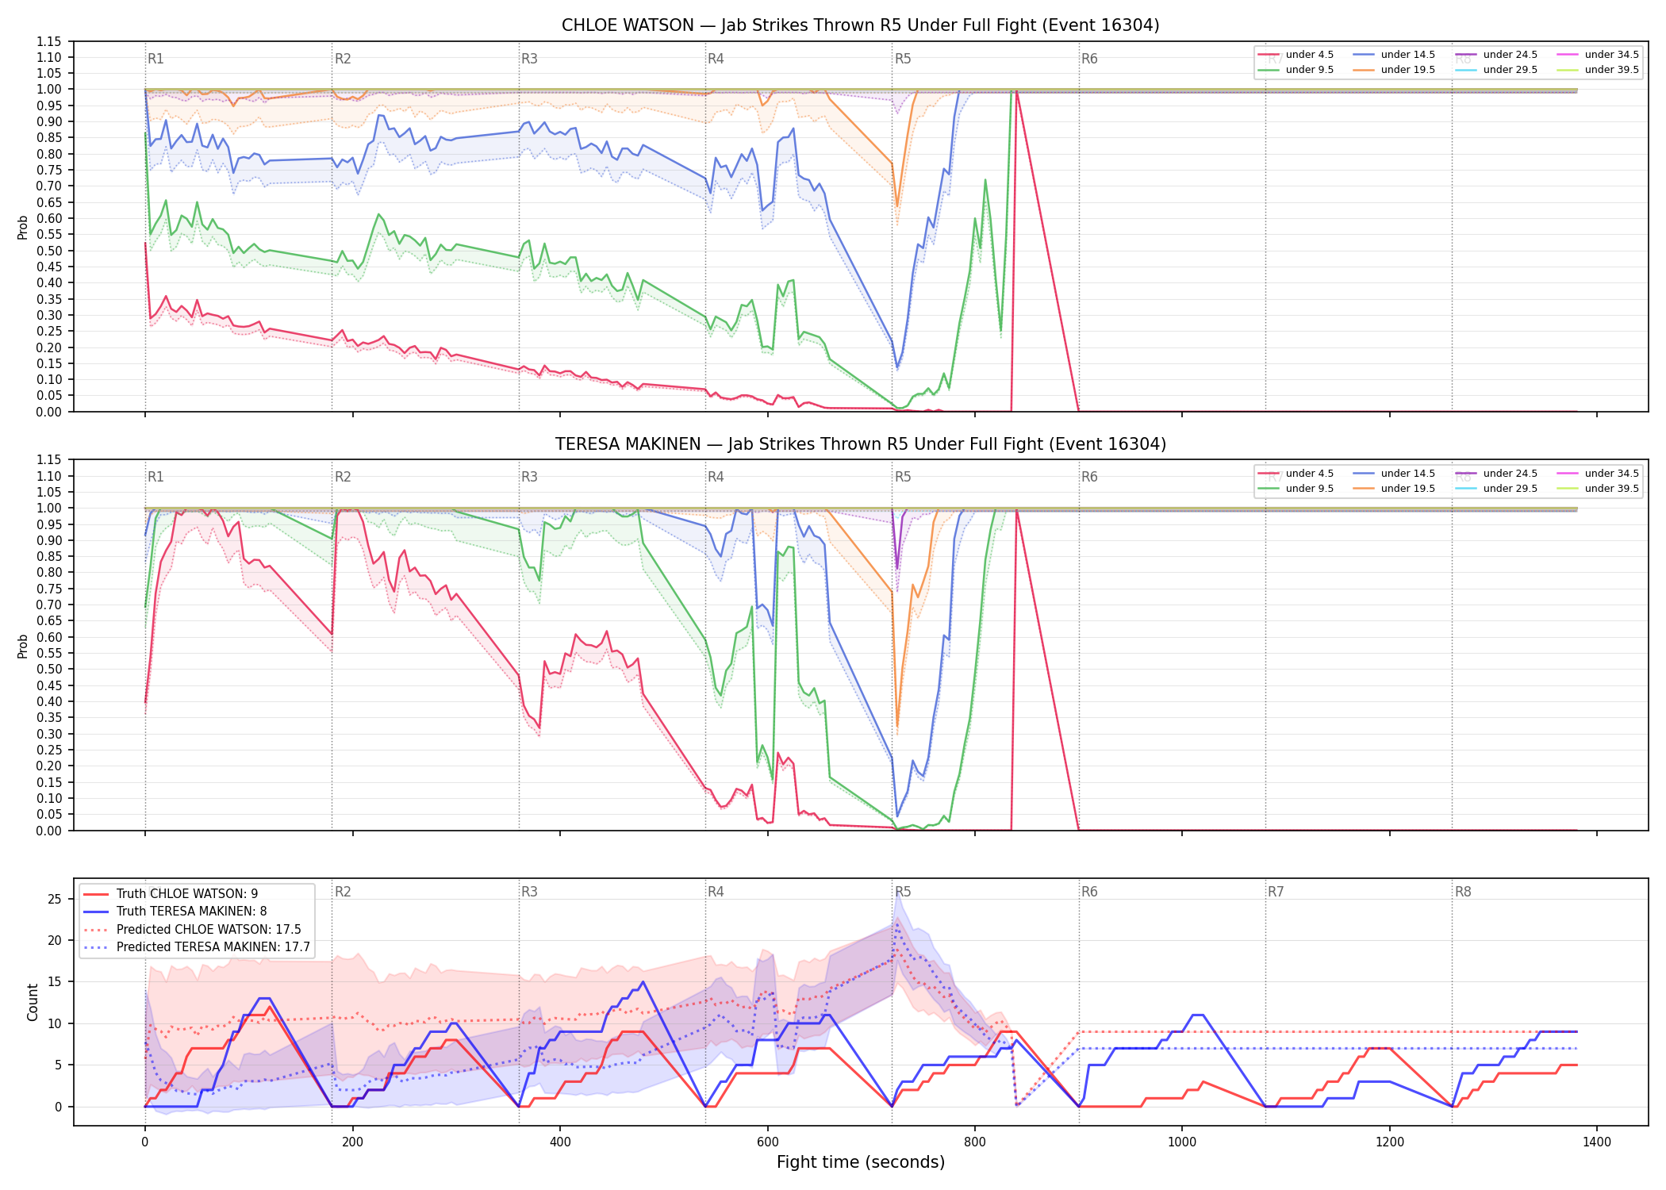The width and height of the screenshot is (1666, 1190).
Task: Click the R6 marker in the Count chart
Action: tap(1089, 892)
